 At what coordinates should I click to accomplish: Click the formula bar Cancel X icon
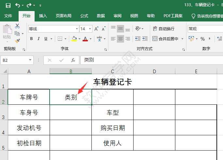pyautogui.click(x=50, y=60)
